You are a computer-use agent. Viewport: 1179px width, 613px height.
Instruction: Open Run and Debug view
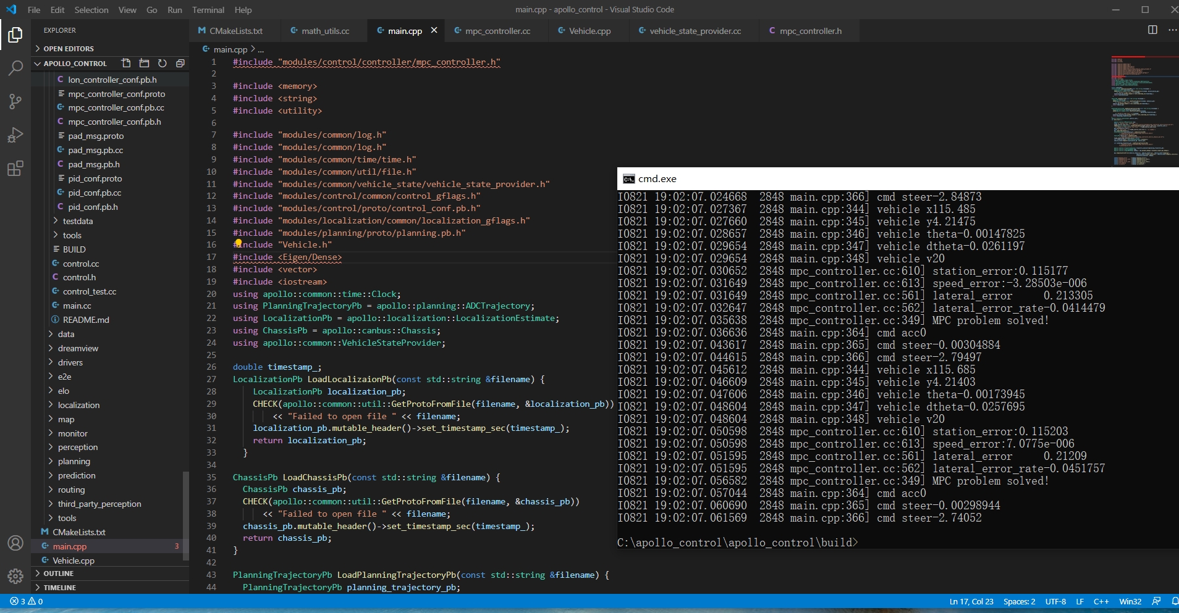[15, 135]
